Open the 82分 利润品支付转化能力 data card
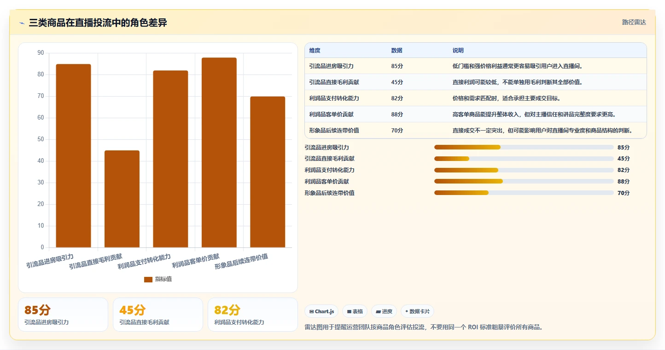Screen dimensions: 665x350 pos(253,315)
